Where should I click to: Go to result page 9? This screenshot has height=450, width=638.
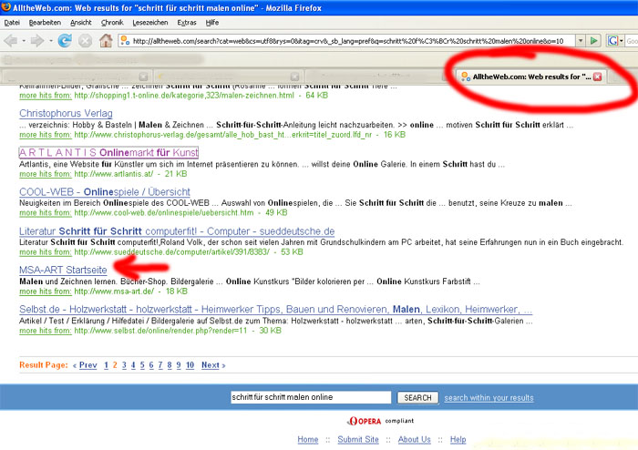pos(179,365)
